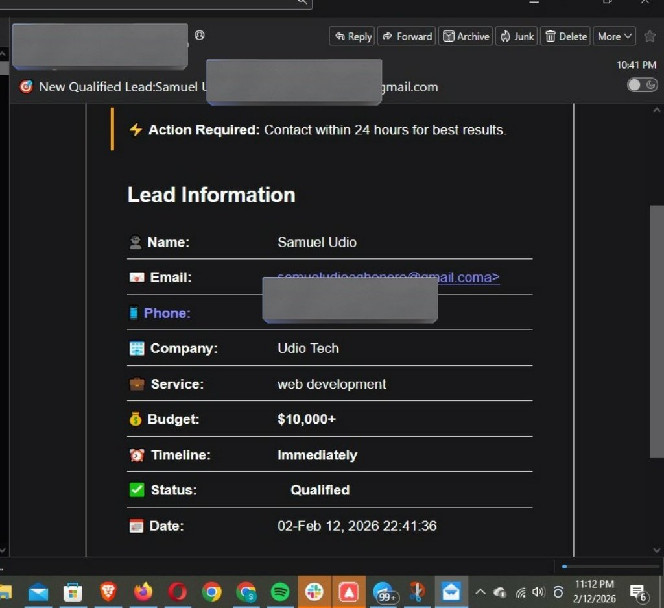Open the Wi-Fi network tray icon

[x=521, y=592]
